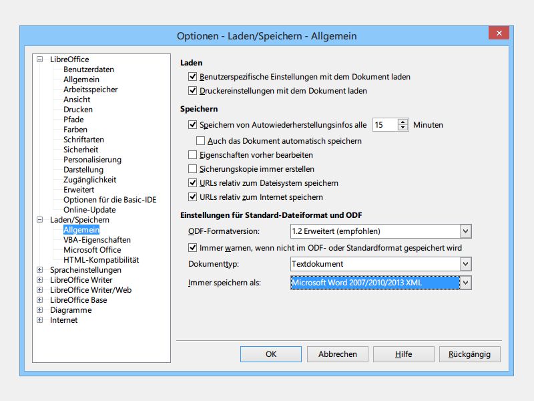534x401 pixels.
Task: Select the LibreOffice root tree label
Action: pyautogui.click(x=69, y=59)
